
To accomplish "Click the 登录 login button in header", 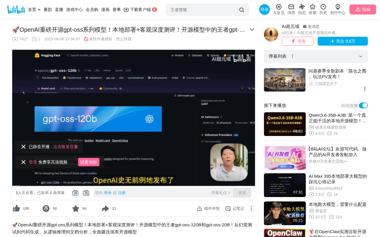I will click(x=265, y=9).
